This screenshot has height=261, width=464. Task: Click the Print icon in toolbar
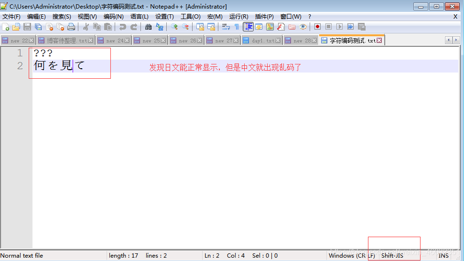coord(71,27)
